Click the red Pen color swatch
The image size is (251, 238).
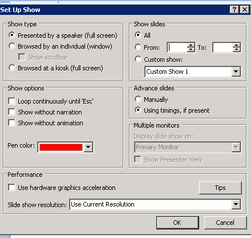pos(61,147)
